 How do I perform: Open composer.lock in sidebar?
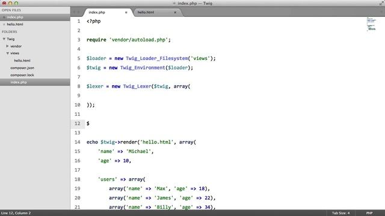22,75
